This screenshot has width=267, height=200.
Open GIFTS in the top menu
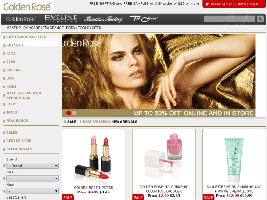96,28
